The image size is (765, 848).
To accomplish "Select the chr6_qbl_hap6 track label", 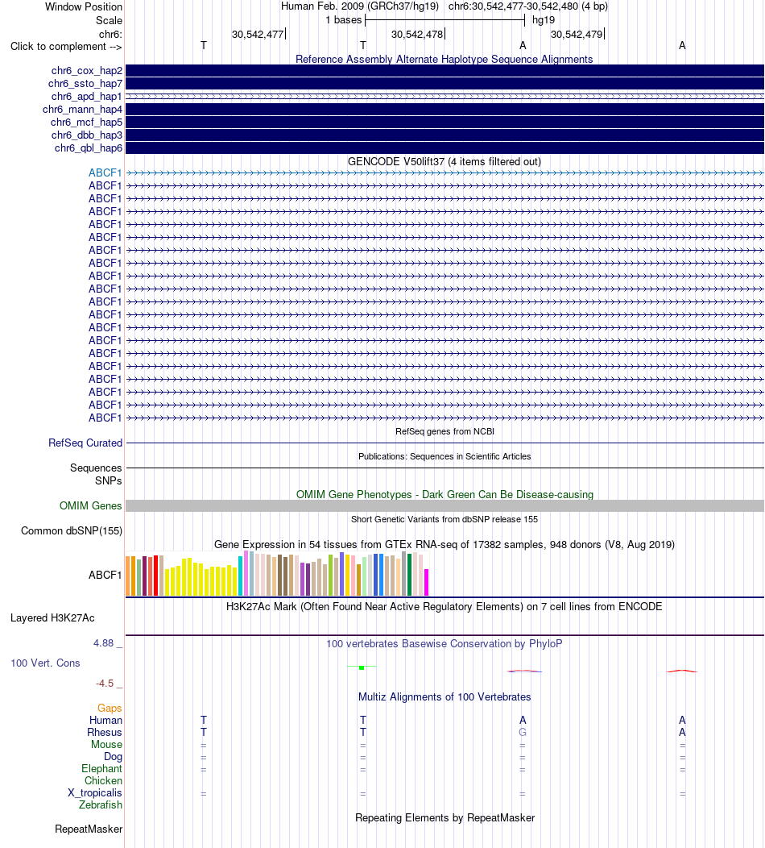I will pyautogui.click(x=89, y=148).
